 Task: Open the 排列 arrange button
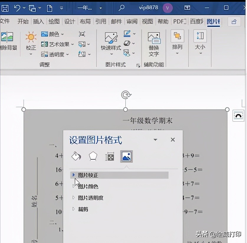point(177,41)
